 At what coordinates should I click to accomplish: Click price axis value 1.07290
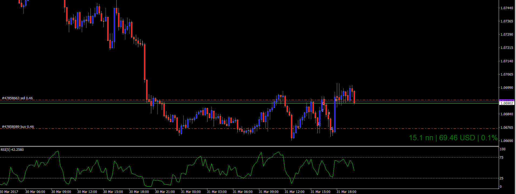[507, 35]
